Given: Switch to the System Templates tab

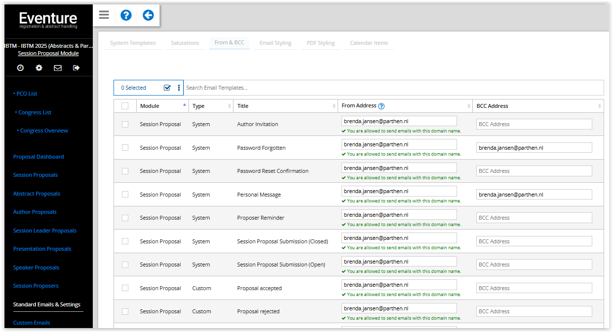Looking at the screenshot, I should coord(133,43).
